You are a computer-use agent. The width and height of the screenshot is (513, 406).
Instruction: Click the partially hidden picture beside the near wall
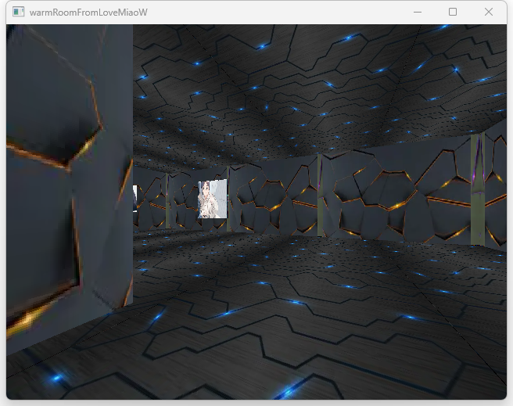(135, 197)
